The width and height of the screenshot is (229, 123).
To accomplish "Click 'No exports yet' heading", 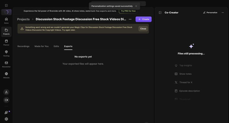I will pos(83,57).
